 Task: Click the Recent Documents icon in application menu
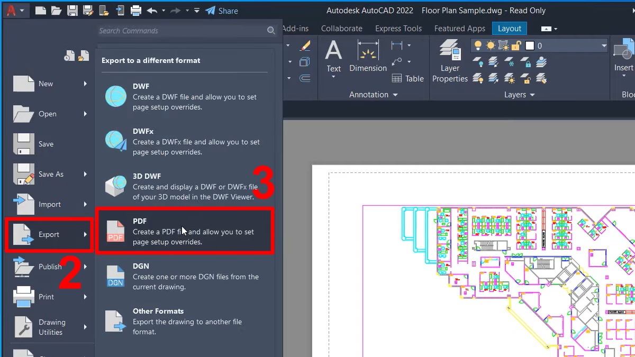click(69, 56)
